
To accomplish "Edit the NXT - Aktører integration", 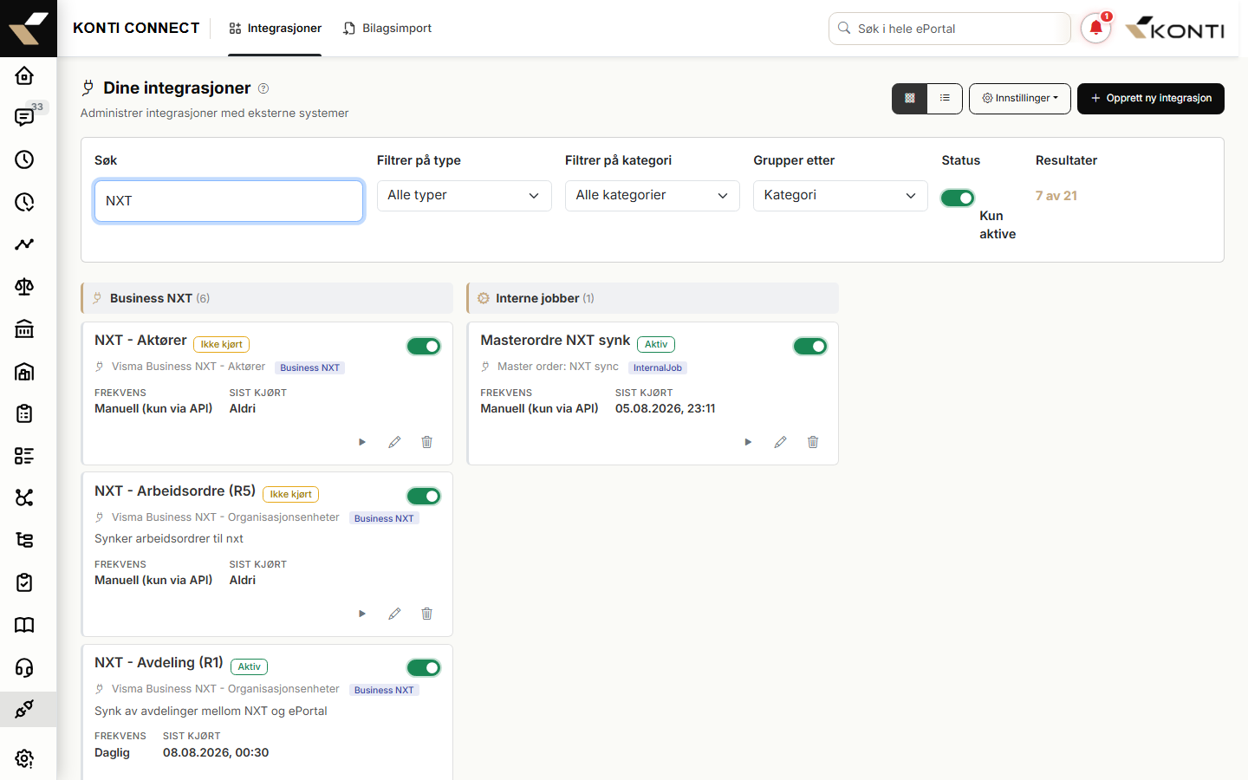I will (x=394, y=442).
